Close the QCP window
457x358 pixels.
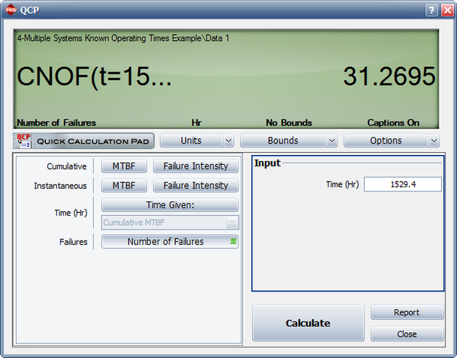tap(447, 11)
